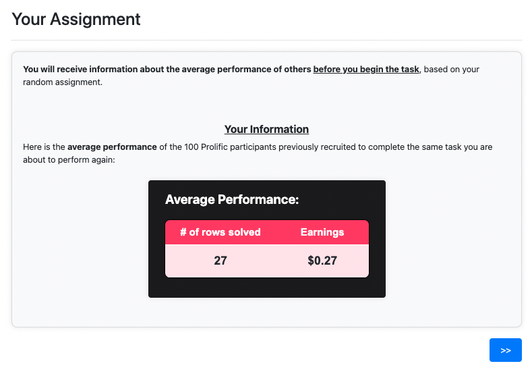Click the bold "average performance" phrase in the paragraph

point(112,147)
